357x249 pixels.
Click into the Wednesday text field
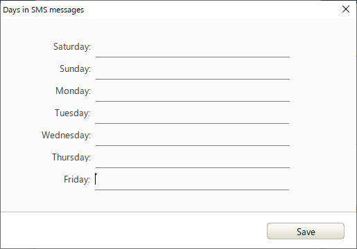pyautogui.click(x=193, y=136)
